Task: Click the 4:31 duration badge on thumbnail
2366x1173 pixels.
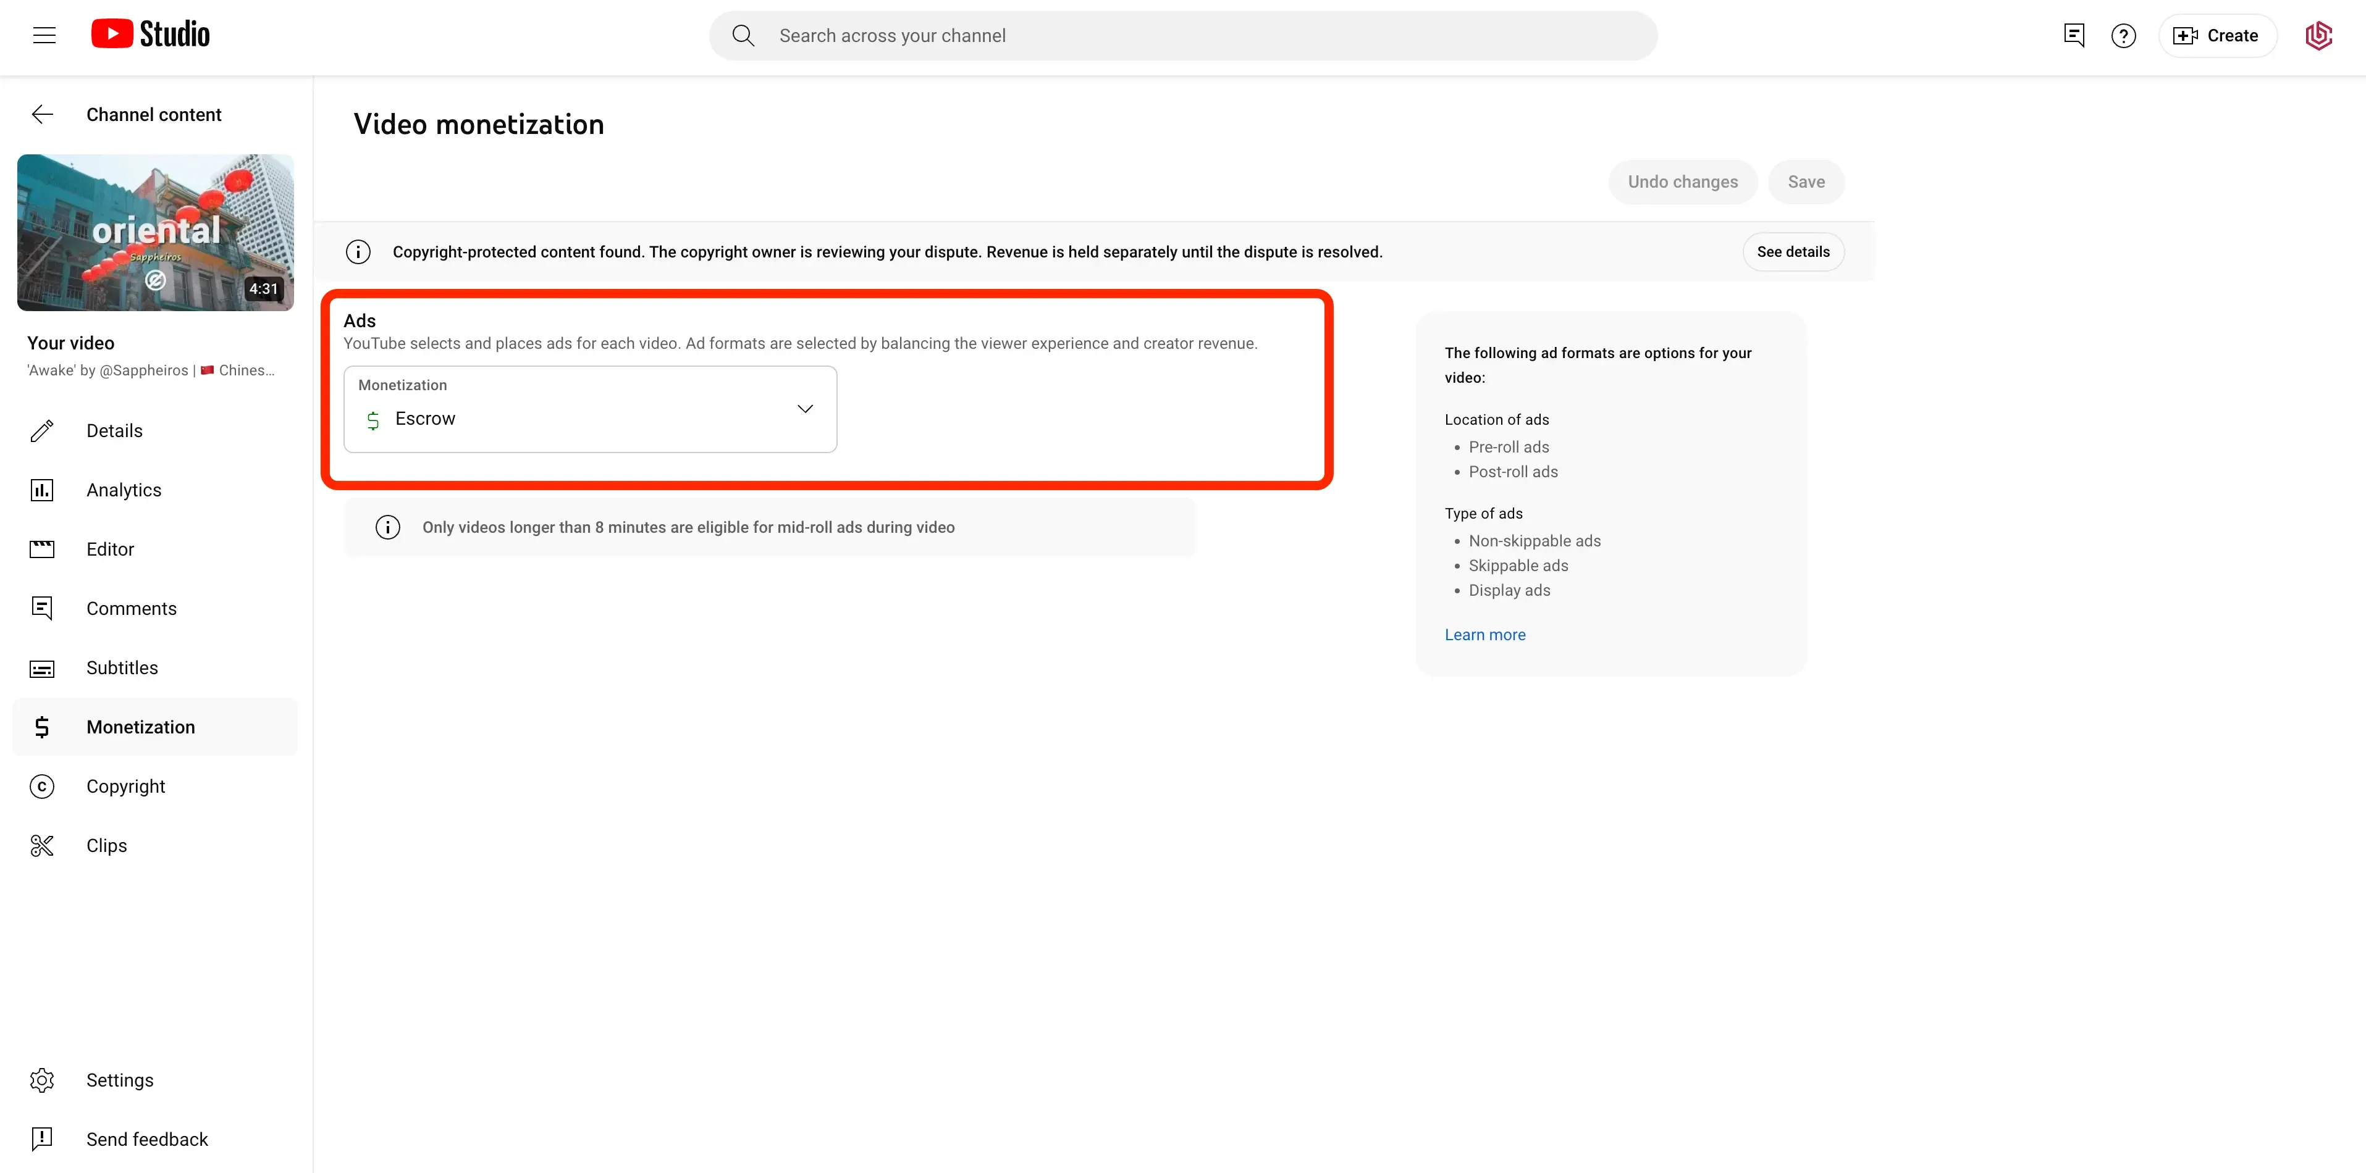Action: pyautogui.click(x=263, y=288)
